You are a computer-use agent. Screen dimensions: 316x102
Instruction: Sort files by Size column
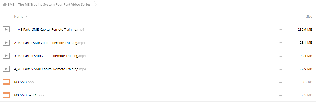click(309, 17)
